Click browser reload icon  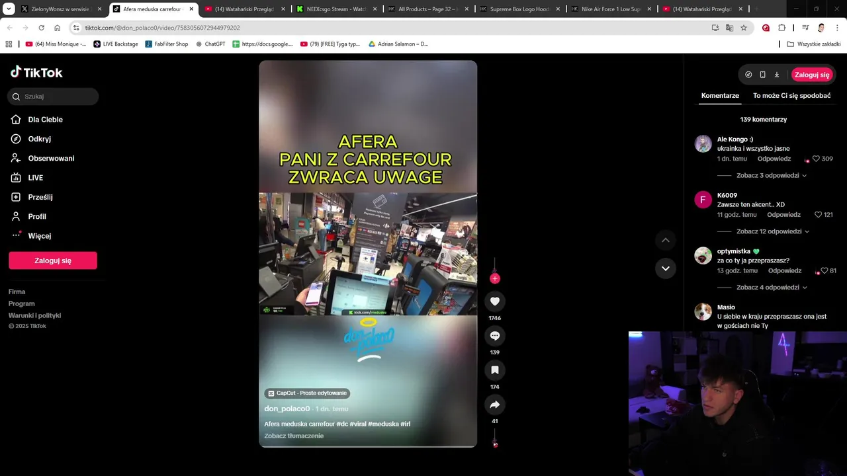click(x=41, y=28)
